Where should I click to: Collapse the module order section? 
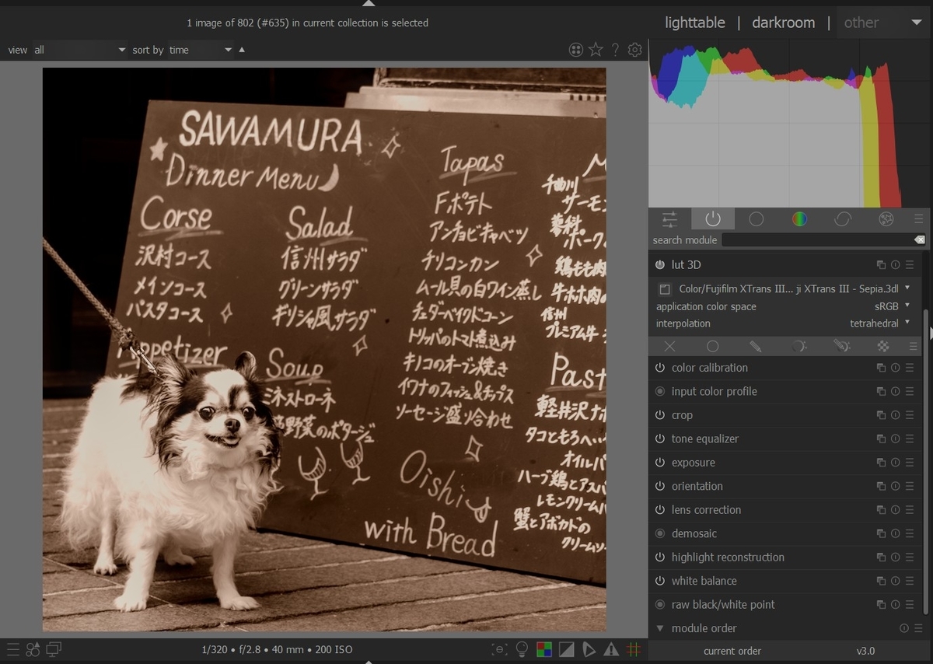660,628
